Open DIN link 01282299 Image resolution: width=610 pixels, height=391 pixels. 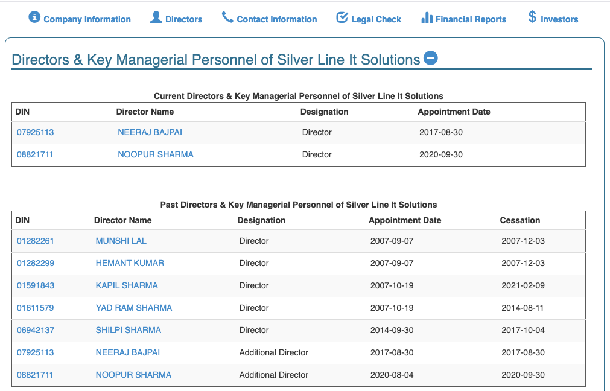pos(36,263)
